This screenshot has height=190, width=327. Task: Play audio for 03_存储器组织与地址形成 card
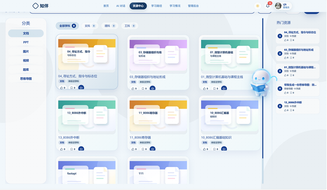pos(152,88)
